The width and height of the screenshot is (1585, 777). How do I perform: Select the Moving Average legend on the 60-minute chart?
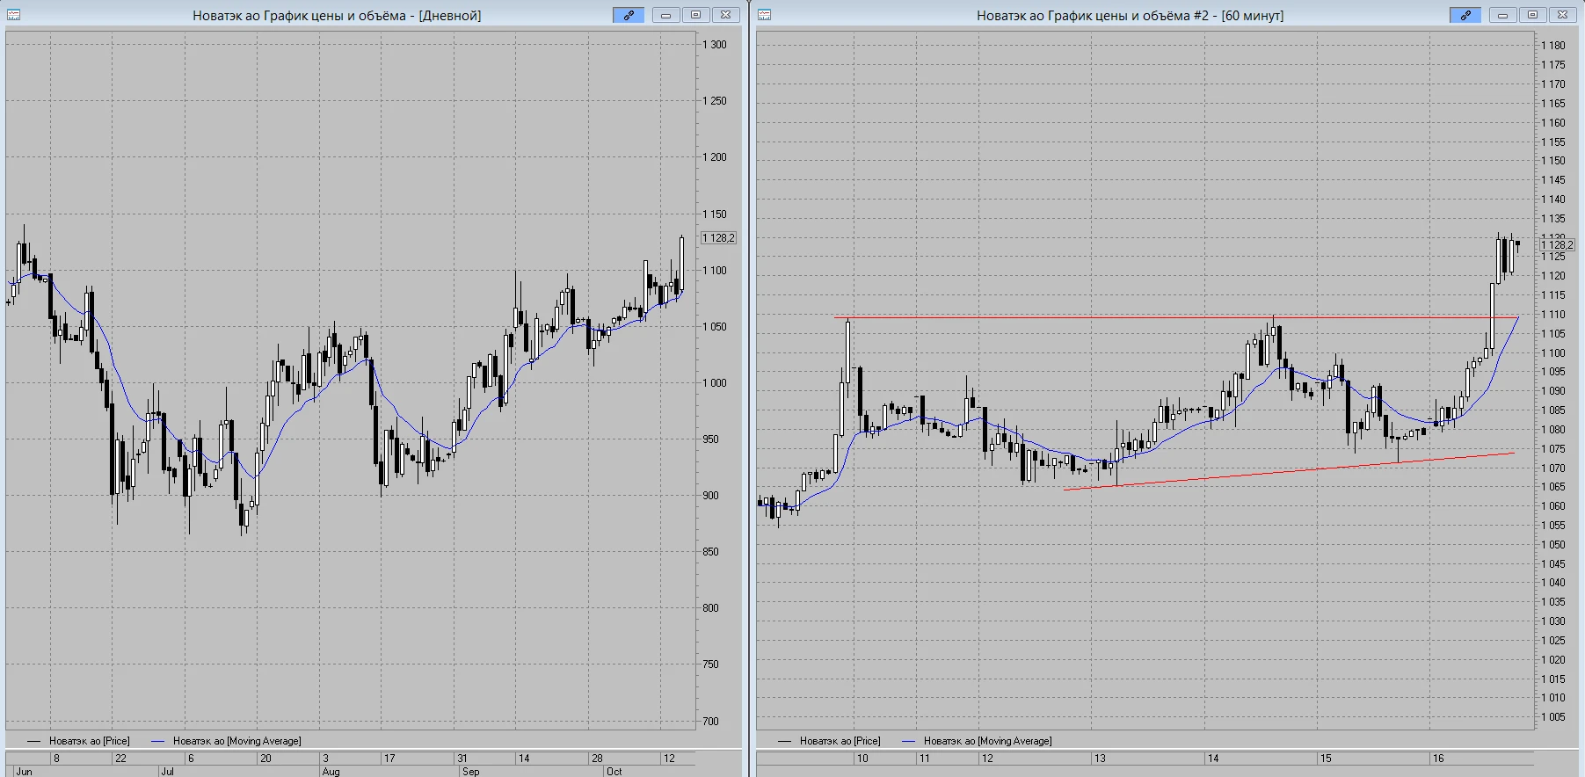point(977,741)
